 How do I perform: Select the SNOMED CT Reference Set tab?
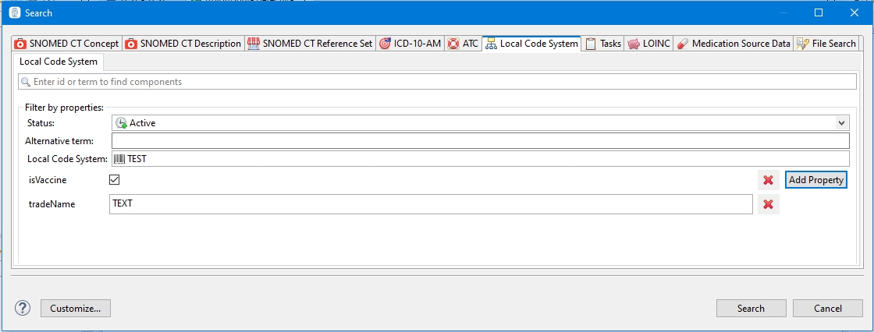click(x=311, y=44)
